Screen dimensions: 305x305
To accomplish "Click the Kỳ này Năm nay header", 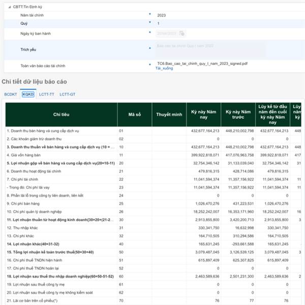I will (204, 114).
